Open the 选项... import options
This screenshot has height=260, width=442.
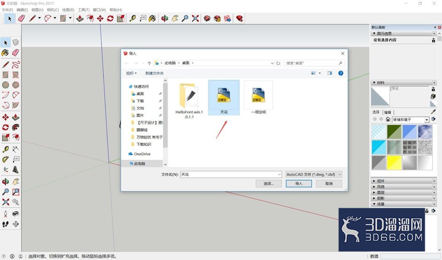click(269, 184)
